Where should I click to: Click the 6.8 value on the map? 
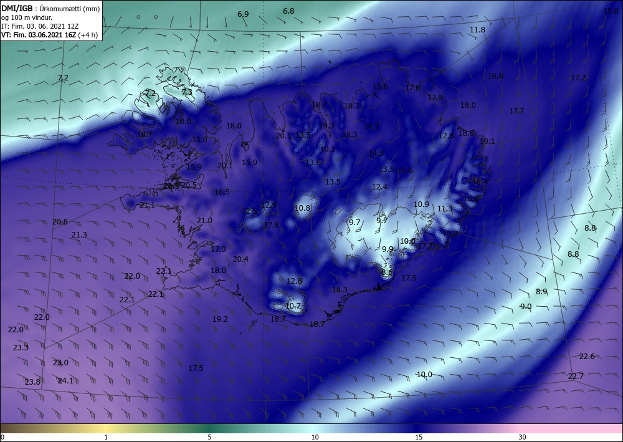[x=288, y=11]
